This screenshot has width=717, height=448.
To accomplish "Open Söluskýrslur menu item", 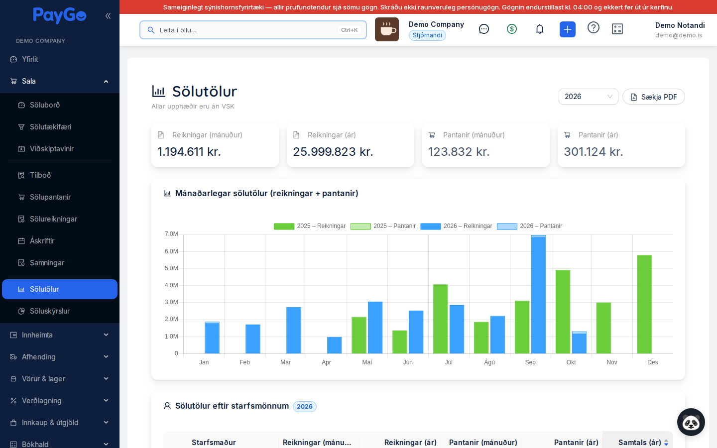I will [60, 311].
